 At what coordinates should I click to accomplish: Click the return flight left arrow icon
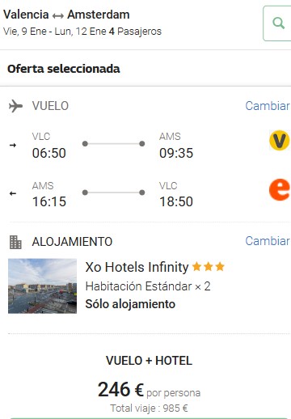click(13, 193)
